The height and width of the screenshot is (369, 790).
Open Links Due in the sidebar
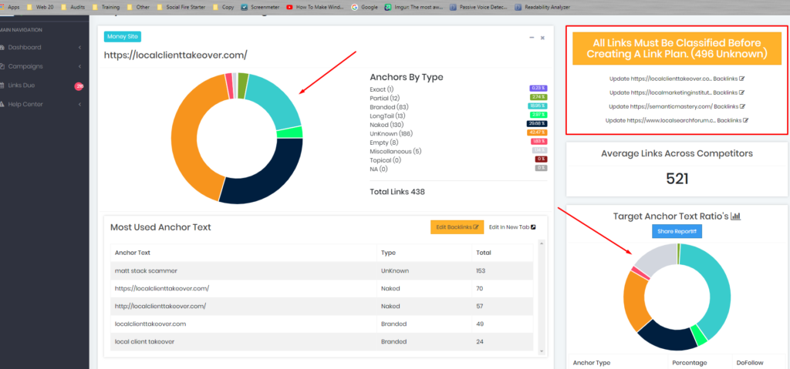[22, 86]
